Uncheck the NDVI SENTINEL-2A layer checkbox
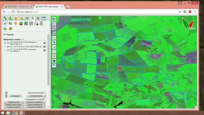Screen dimensions: 204x115 [x=8, y=47]
